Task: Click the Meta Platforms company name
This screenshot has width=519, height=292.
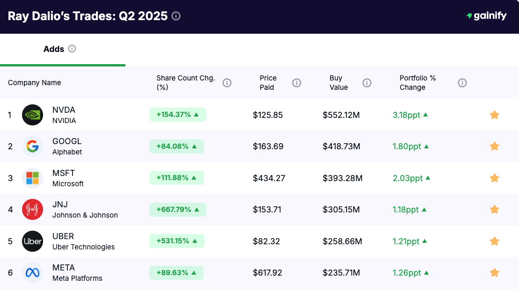Action: point(78,278)
